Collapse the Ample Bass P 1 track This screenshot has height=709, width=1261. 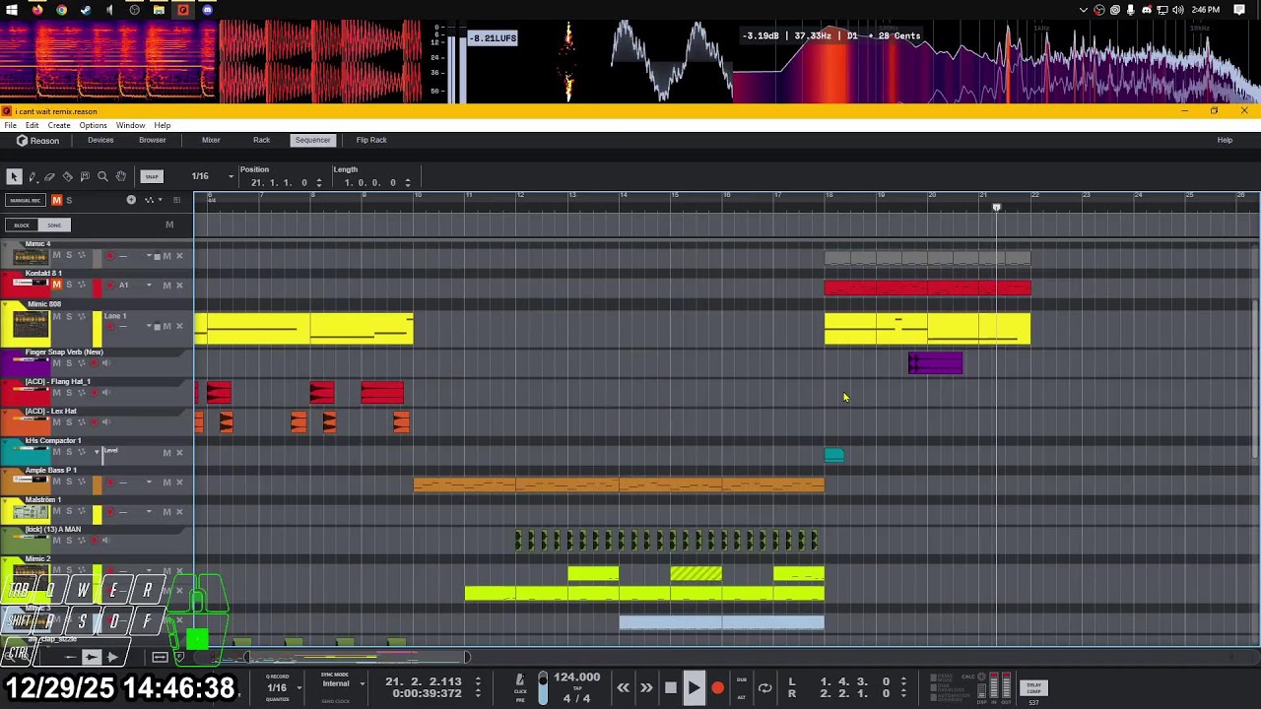(x=5, y=471)
